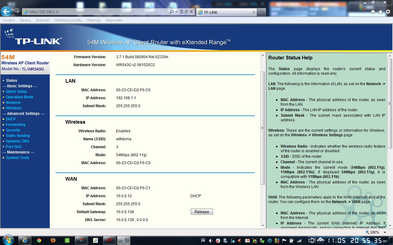The height and width of the screenshot is (245, 393).
Task: Open browser Tools via the gear icon
Action: click(388, 12)
